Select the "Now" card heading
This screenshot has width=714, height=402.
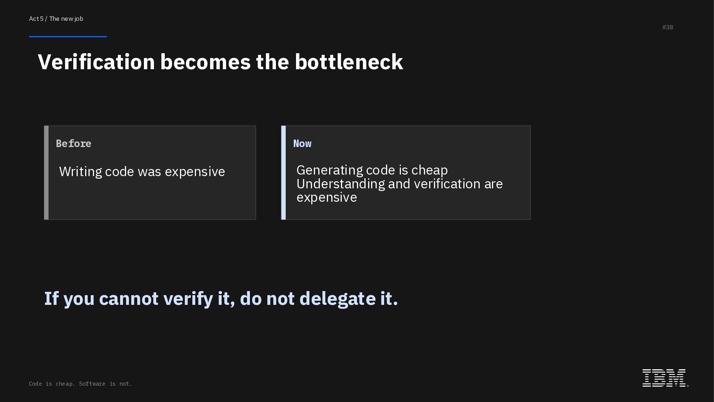302,144
